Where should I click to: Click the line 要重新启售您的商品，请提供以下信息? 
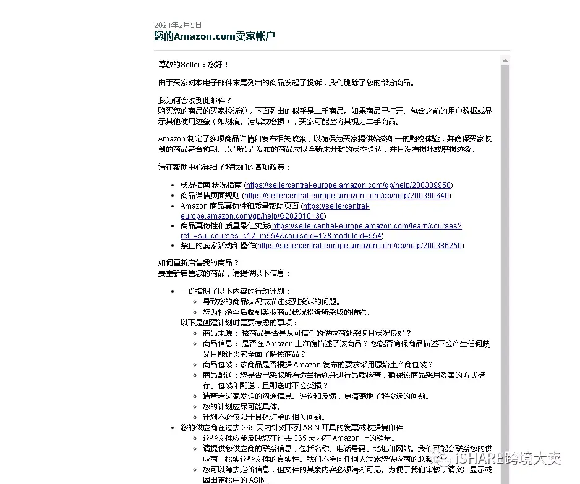(224, 273)
